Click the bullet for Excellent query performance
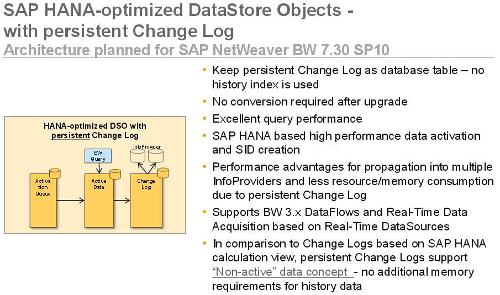The height and width of the screenshot is (295, 500). (287, 119)
